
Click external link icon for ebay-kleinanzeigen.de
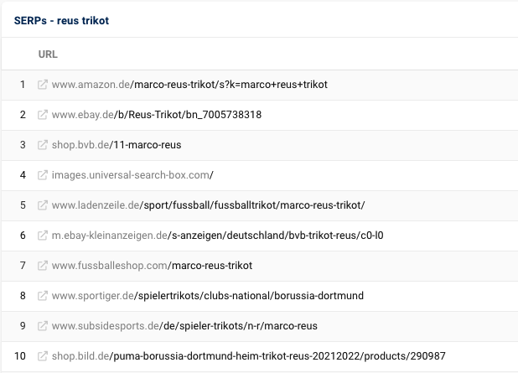pos(43,236)
